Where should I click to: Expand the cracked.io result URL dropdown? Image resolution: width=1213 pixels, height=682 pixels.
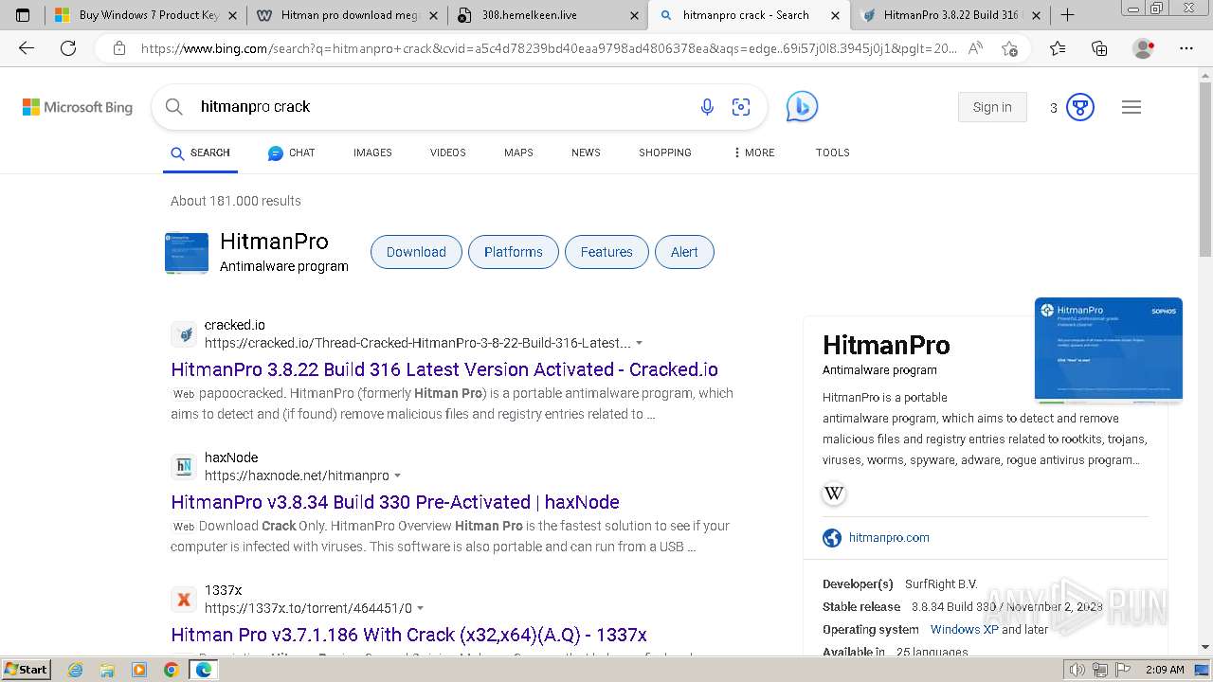(639, 343)
